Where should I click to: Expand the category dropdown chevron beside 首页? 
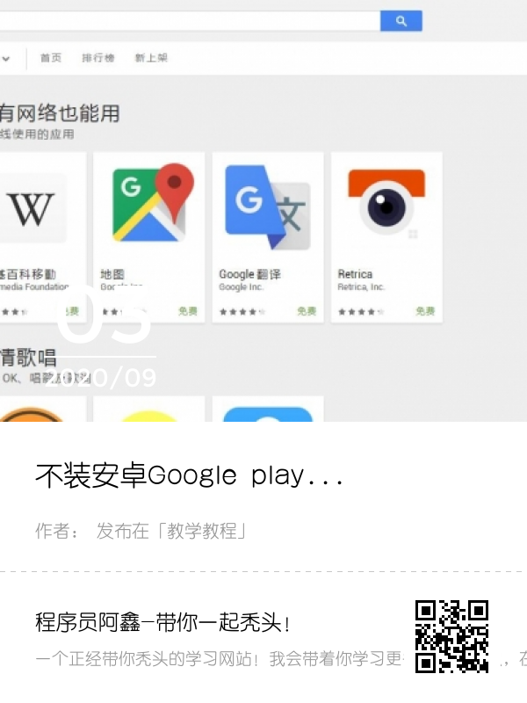tap(6, 58)
